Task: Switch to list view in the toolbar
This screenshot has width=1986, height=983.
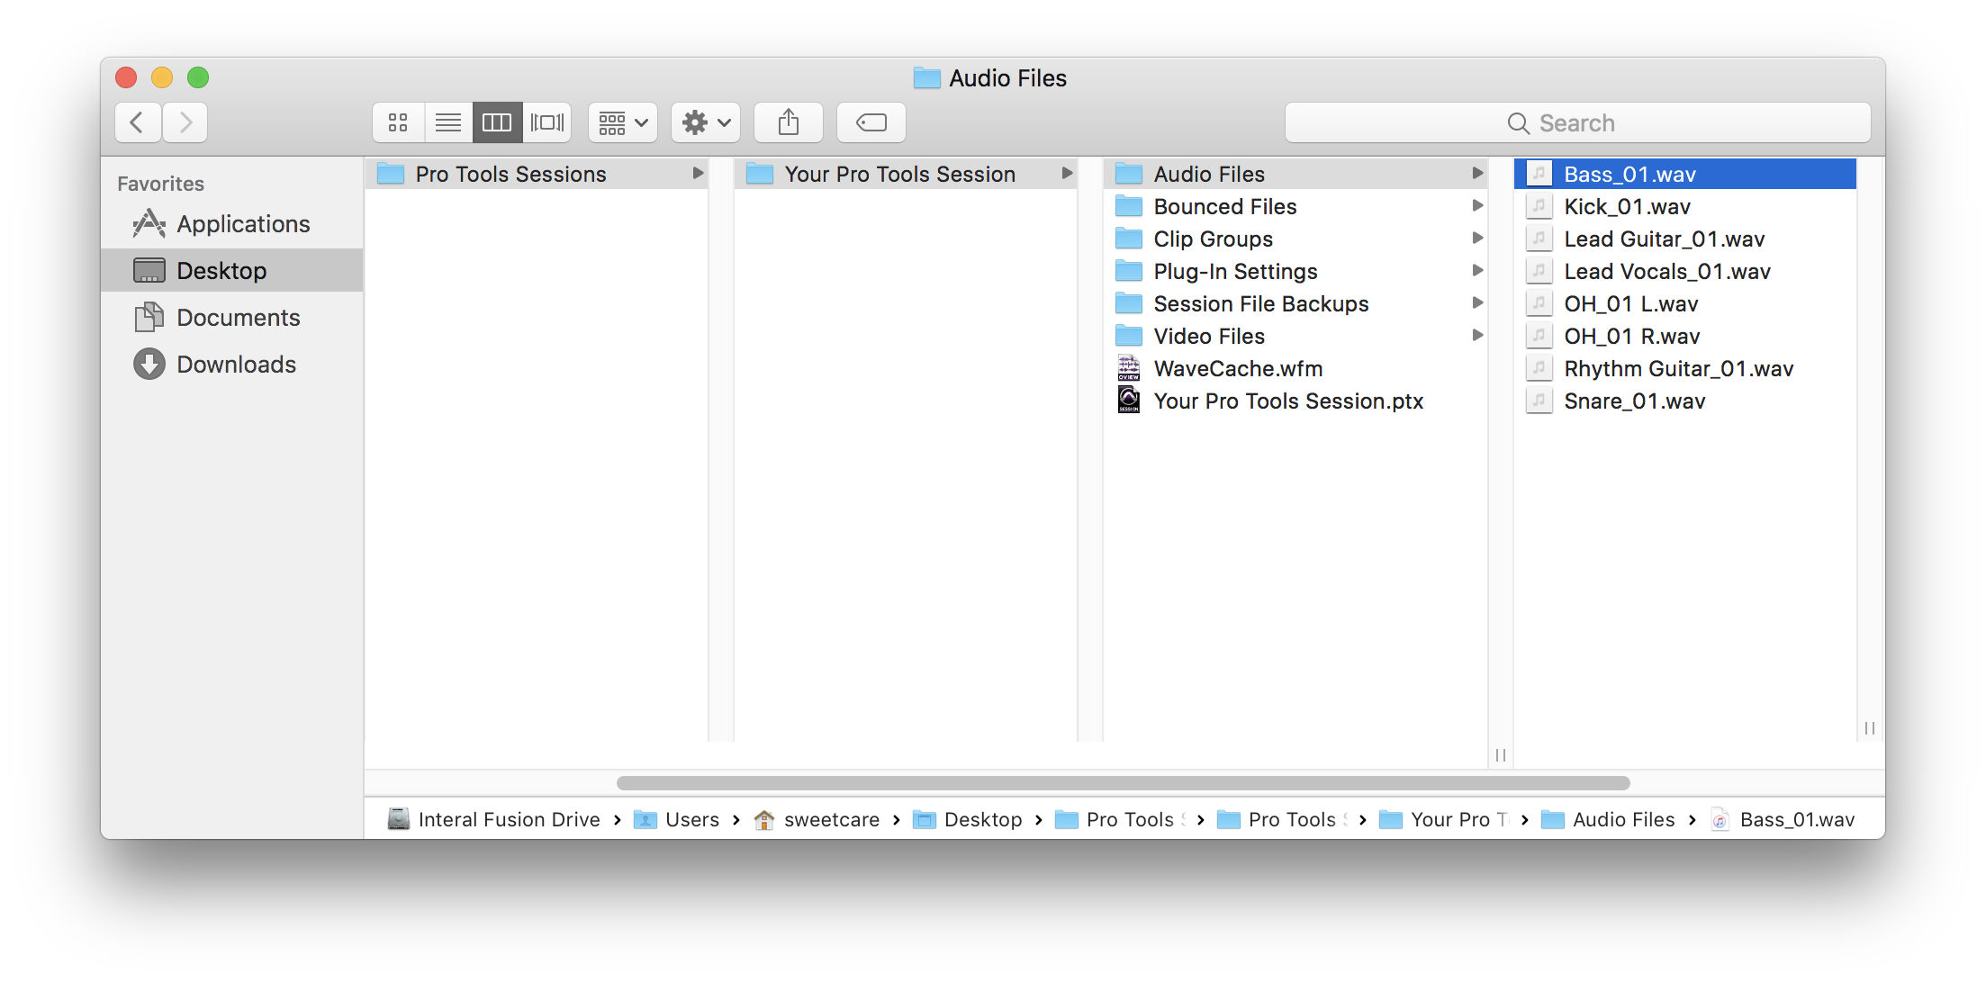Action: (447, 122)
